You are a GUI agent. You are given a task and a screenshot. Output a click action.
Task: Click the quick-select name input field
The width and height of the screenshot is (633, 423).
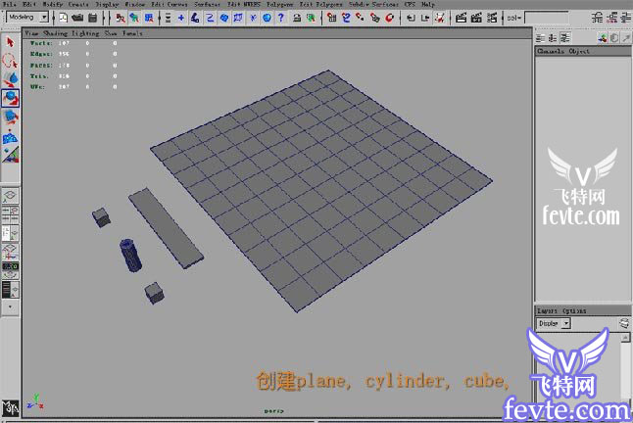[547, 18]
